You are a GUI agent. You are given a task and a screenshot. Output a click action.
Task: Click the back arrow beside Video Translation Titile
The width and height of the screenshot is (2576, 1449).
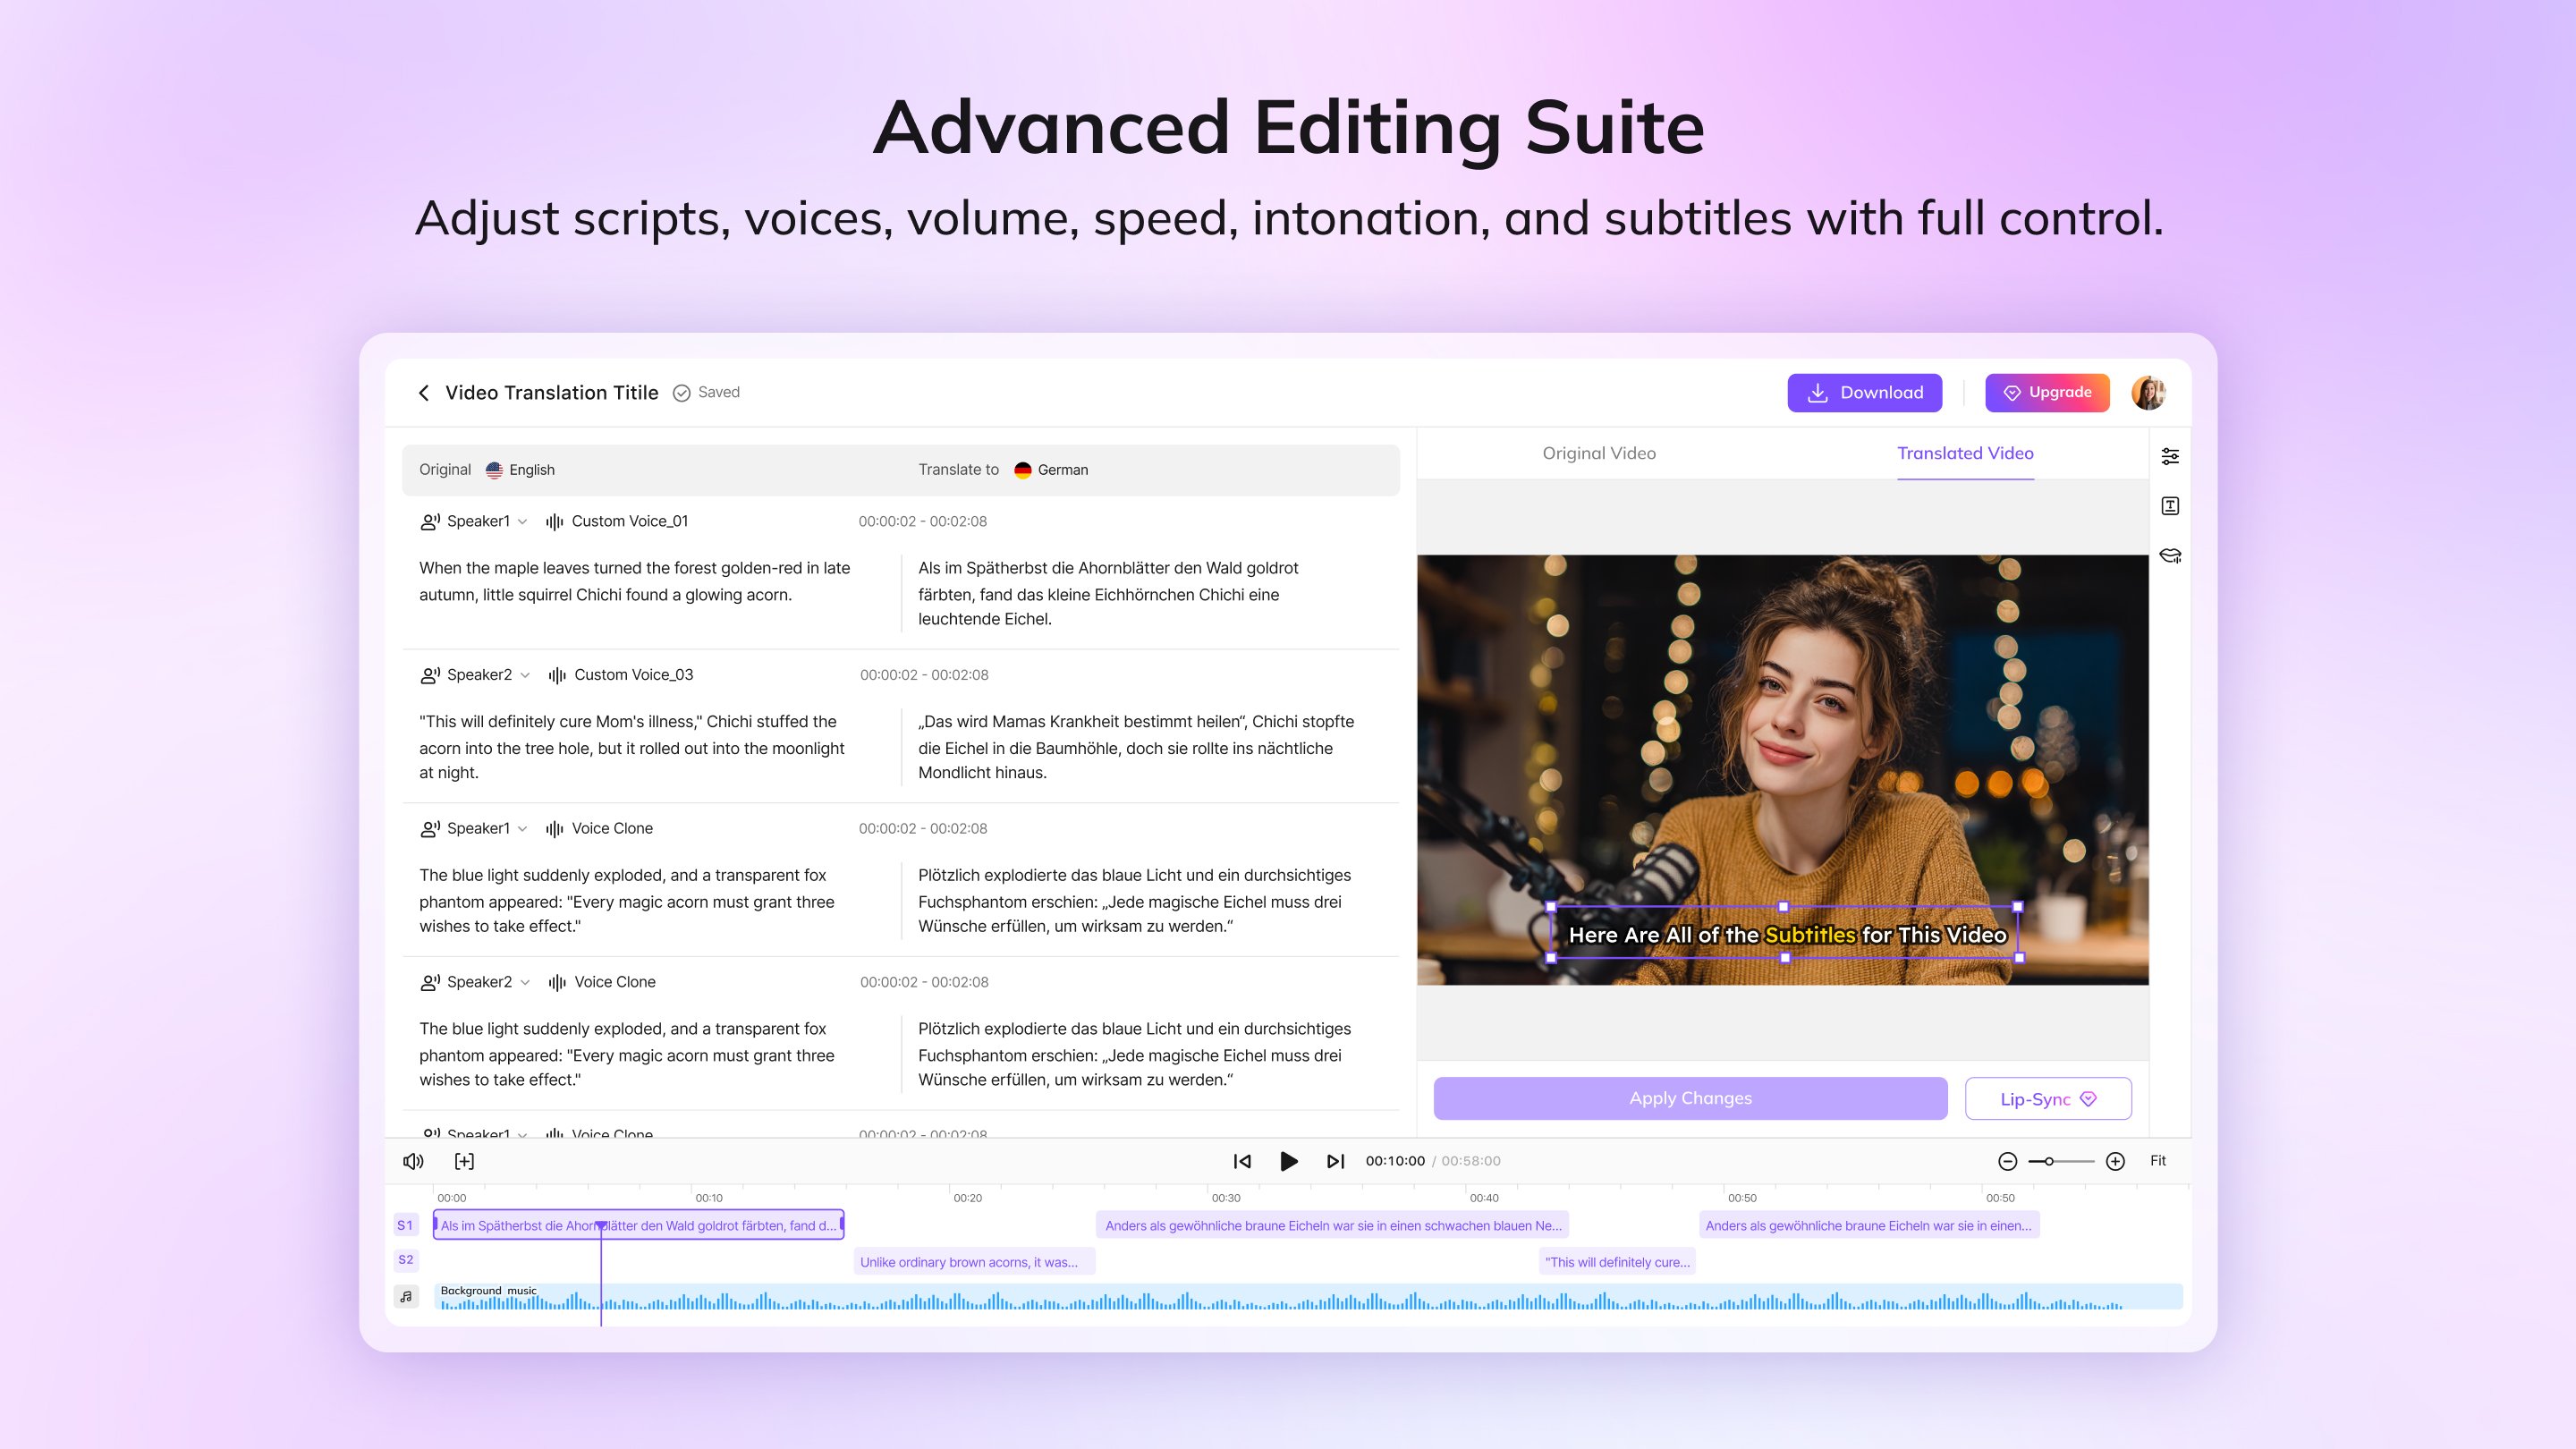click(x=424, y=392)
